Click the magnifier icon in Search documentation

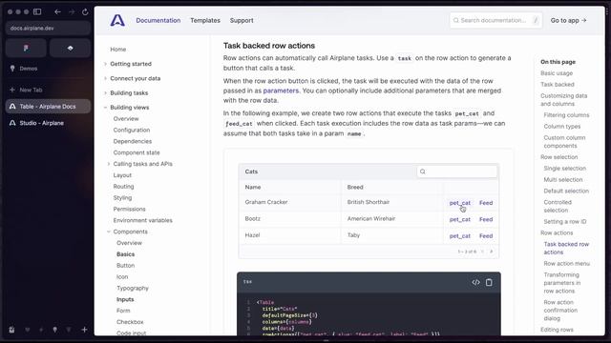(x=456, y=20)
